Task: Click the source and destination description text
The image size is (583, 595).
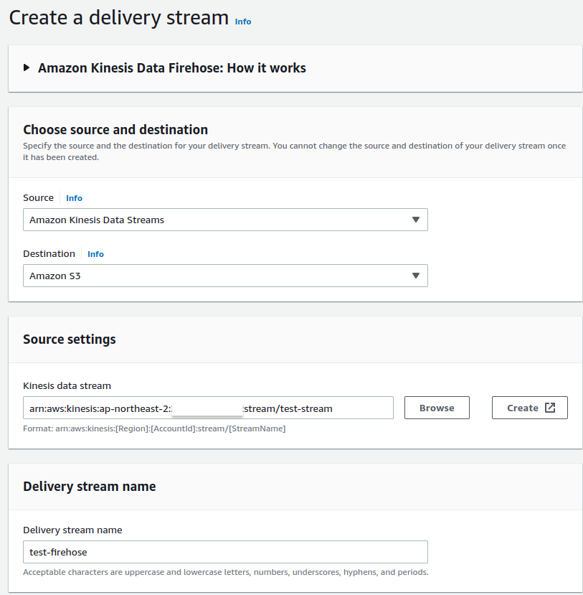Action: (x=294, y=151)
